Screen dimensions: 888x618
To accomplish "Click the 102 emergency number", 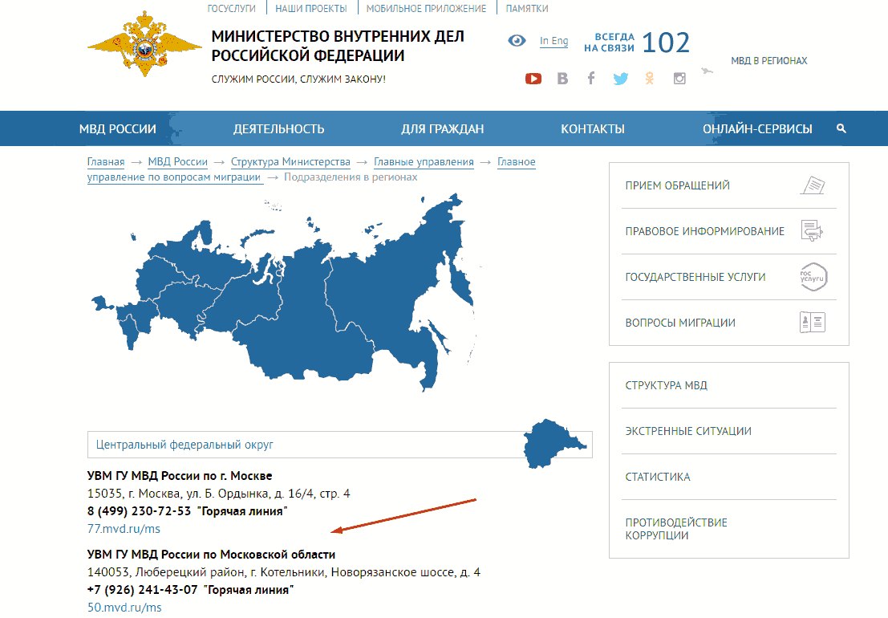I will tap(666, 43).
